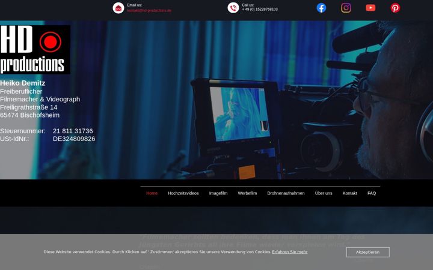
Task: Open the Kontakt menu item
Action: 350,193
